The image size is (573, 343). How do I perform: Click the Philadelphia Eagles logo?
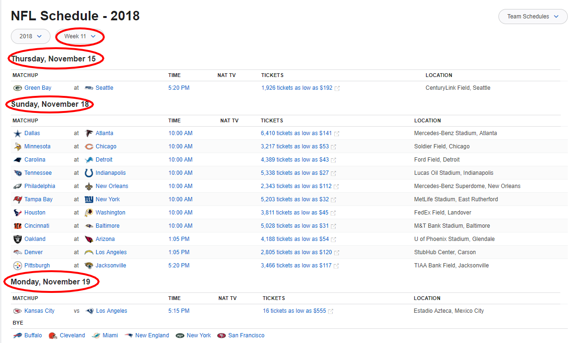click(x=17, y=186)
